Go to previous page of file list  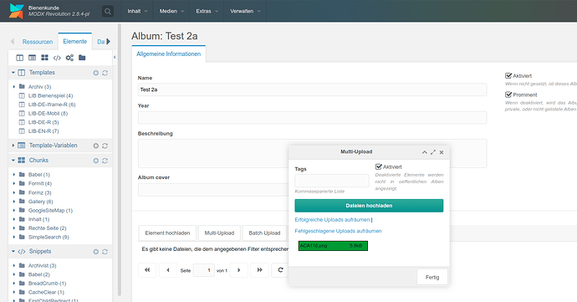(x=168, y=270)
